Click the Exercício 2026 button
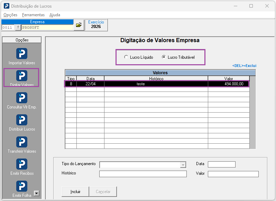This screenshot has height=201, width=276. pos(96,25)
